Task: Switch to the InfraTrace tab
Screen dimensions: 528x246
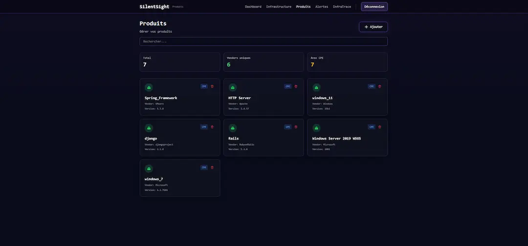Action: [342, 7]
